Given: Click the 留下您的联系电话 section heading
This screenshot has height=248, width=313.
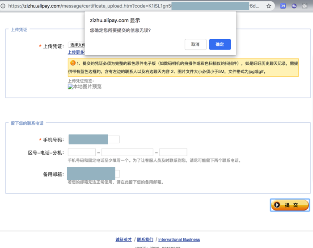Looking at the screenshot, I should (27, 123).
